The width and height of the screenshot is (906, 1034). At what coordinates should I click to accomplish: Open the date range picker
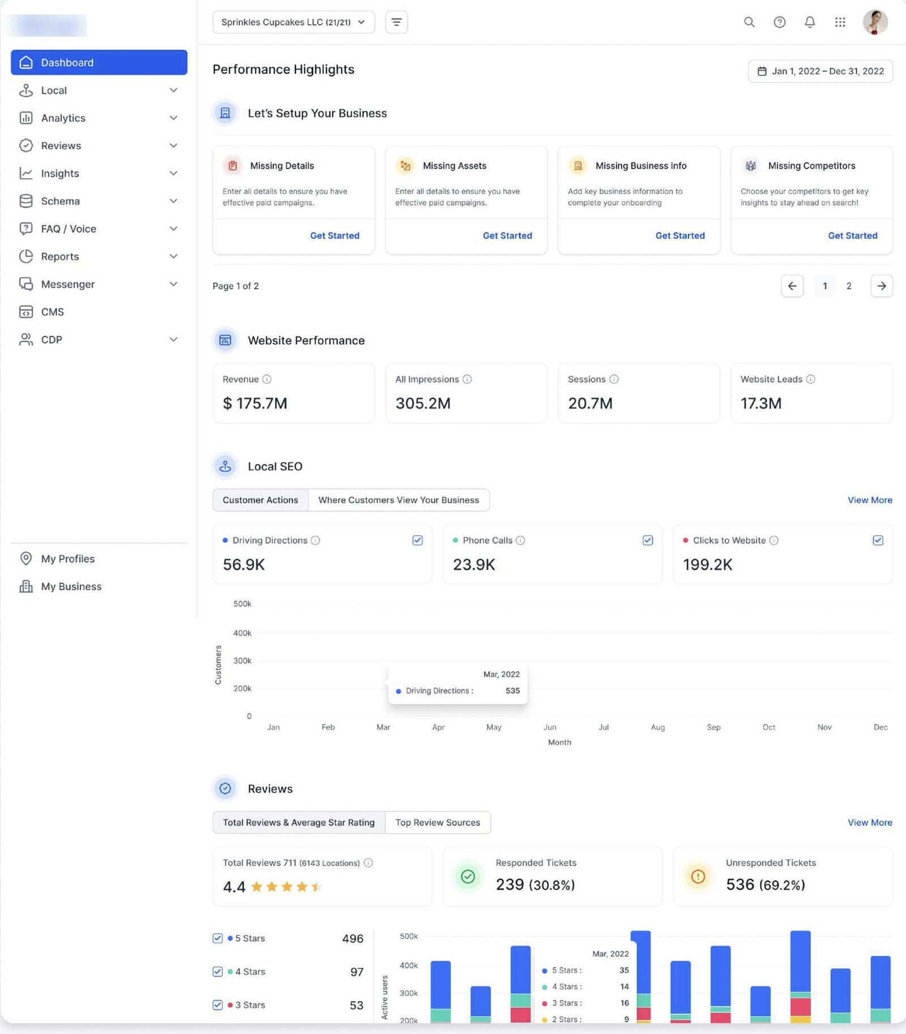(820, 71)
